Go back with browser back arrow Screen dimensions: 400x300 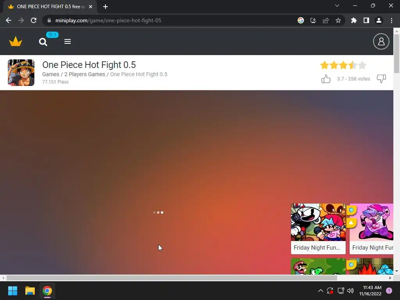pyautogui.click(x=9, y=20)
